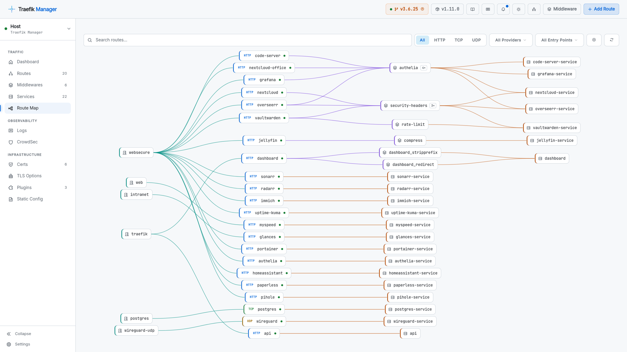Filter routes by HTTP
Image resolution: width=627 pixels, height=352 pixels.
(440, 40)
